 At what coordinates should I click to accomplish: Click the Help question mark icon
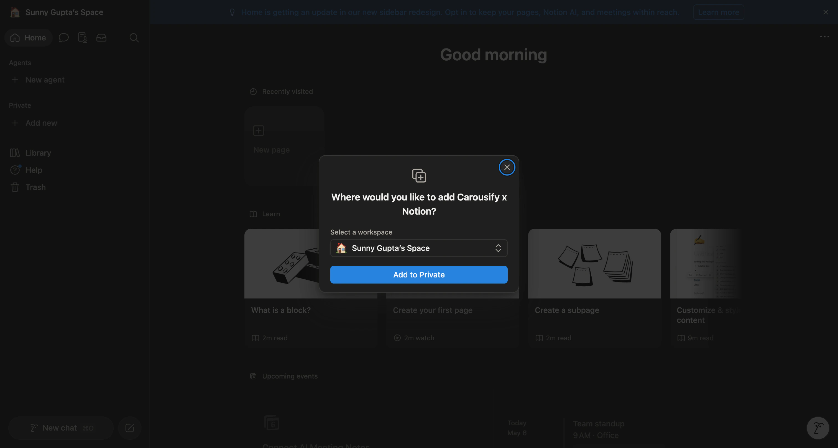tap(15, 170)
